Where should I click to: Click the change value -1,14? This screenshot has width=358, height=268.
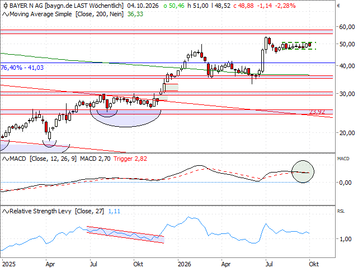(x=265, y=6)
